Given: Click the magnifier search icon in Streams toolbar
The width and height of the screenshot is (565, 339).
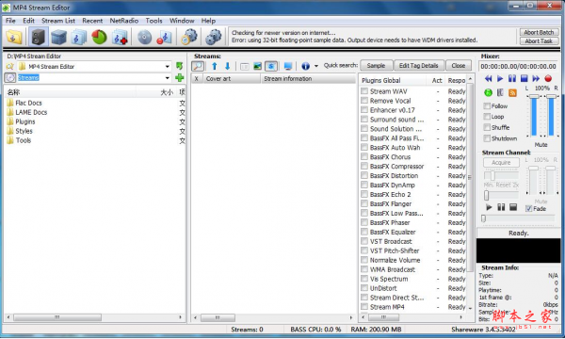Looking at the screenshot, I should 198,66.
